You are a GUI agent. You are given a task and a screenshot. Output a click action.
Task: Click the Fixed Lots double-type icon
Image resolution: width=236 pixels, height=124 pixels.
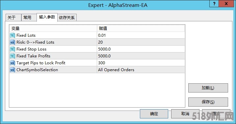click(13, 35)
